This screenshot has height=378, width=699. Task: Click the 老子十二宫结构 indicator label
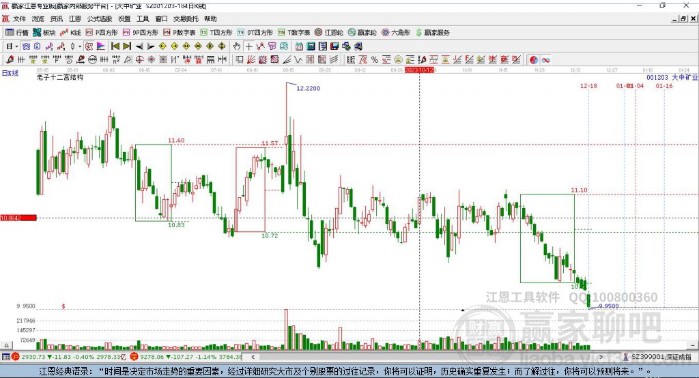[60, 77]
